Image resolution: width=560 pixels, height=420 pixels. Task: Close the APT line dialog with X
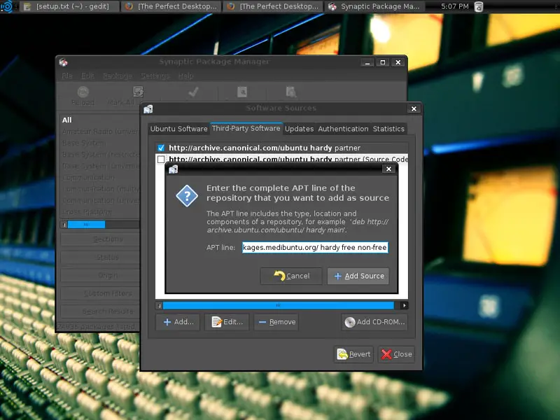388,169
